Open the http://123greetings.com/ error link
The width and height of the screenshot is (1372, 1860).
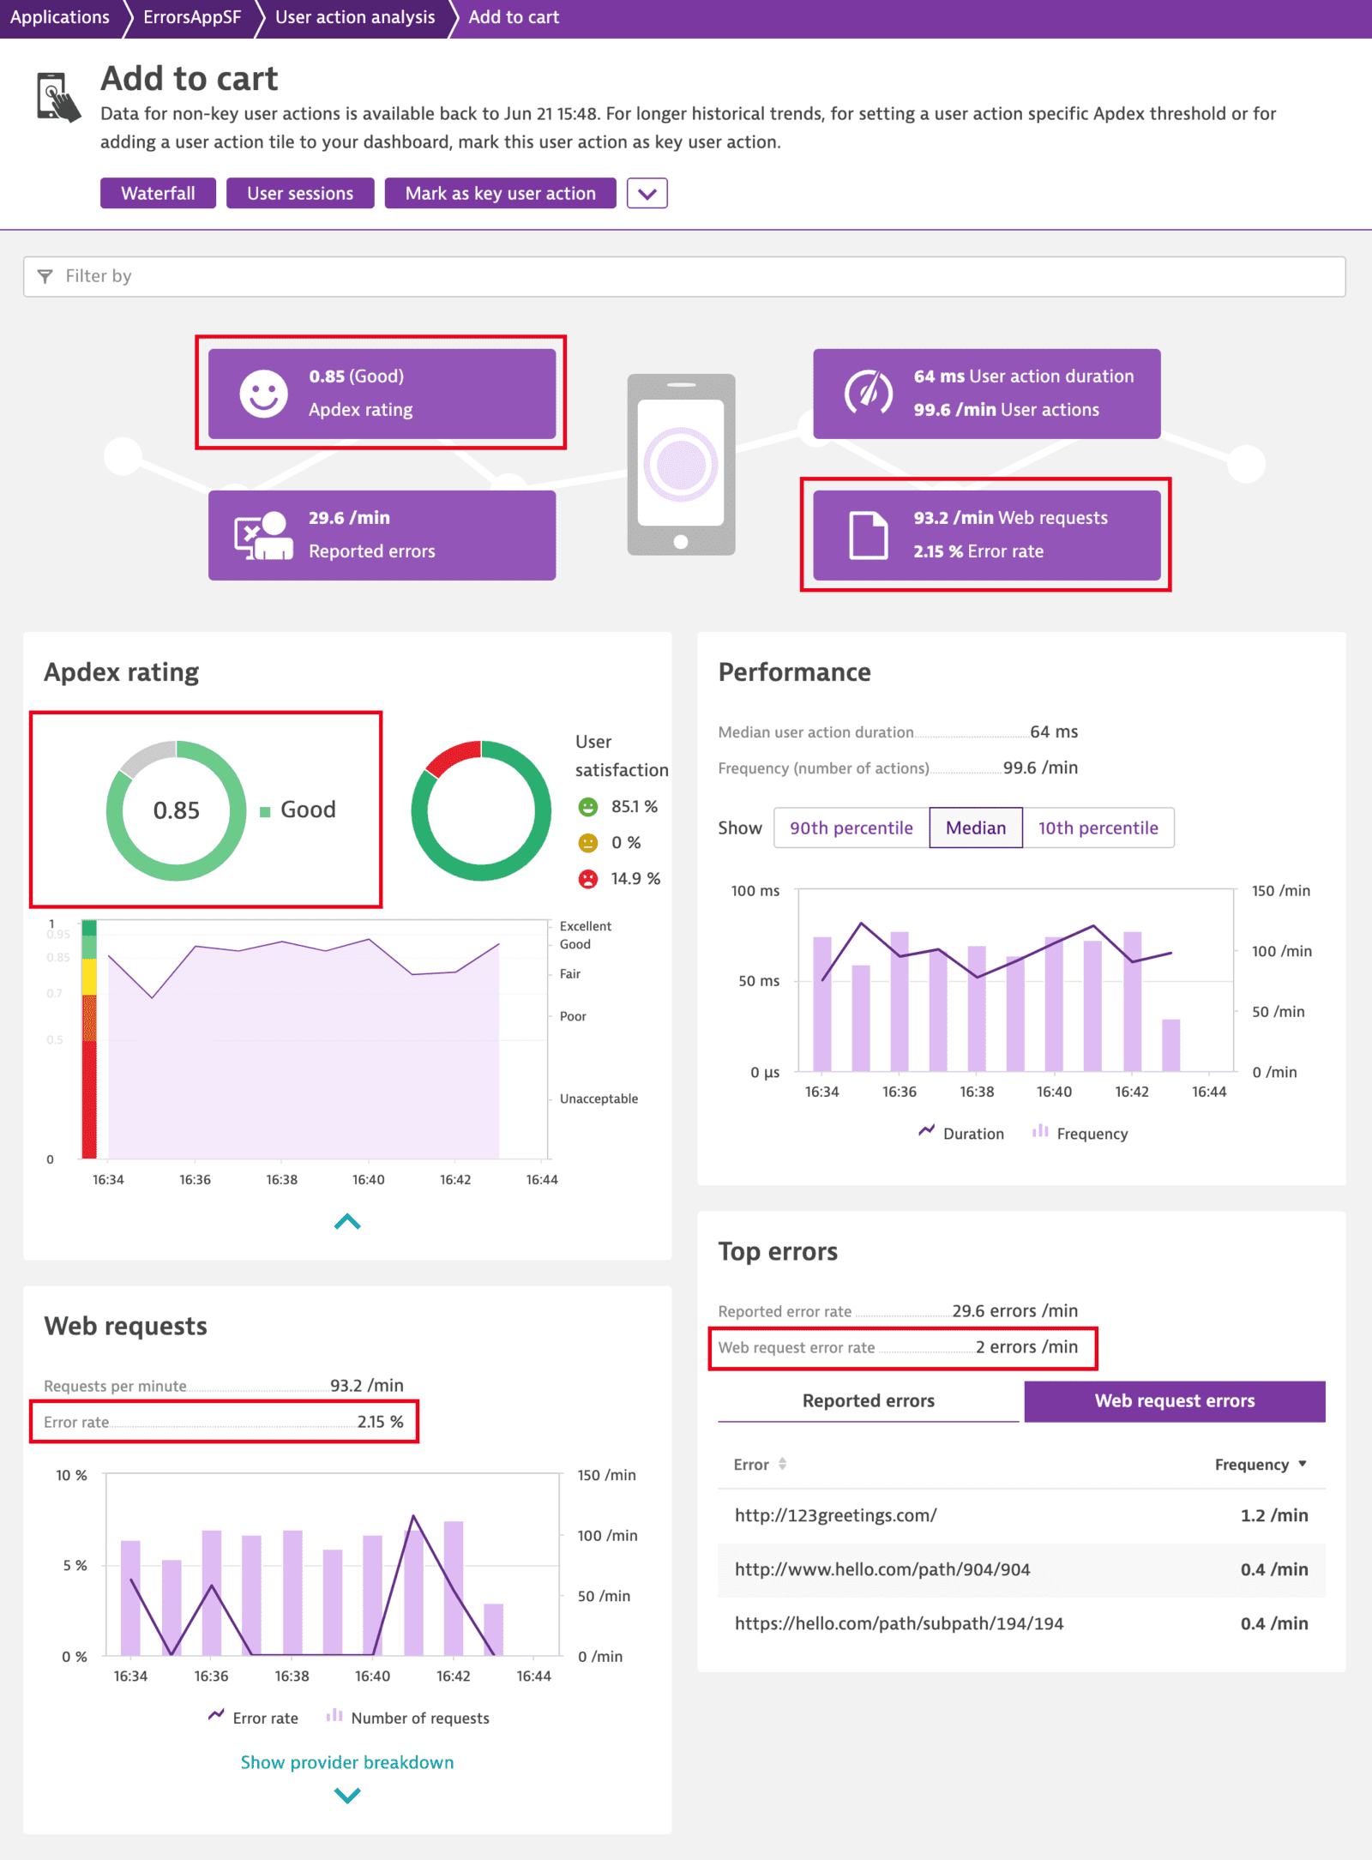pos(835,1514)
